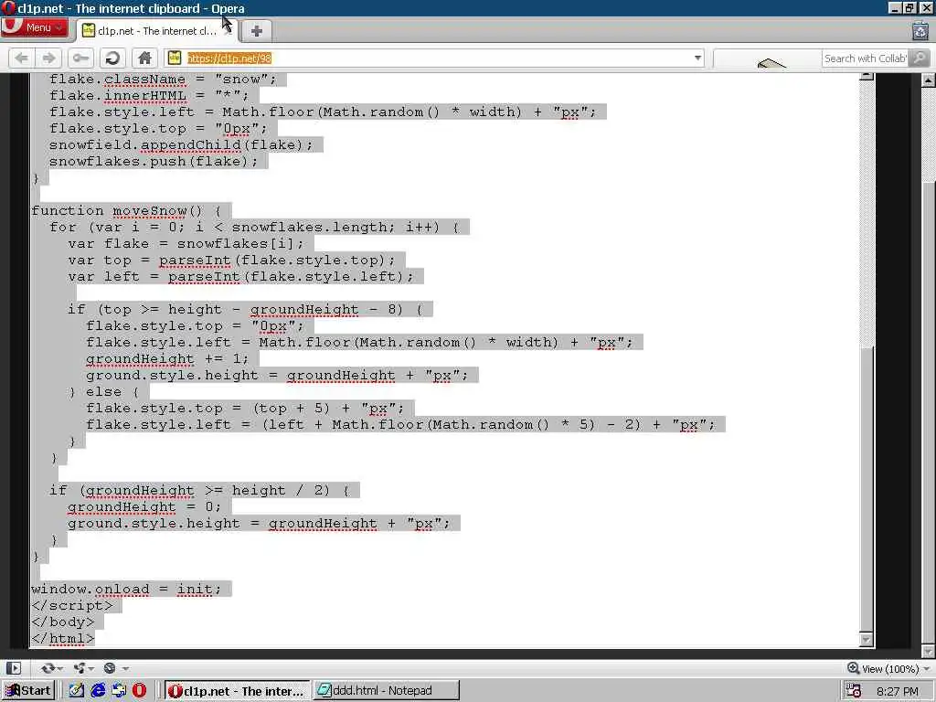This screenshot has height=702, width=936.
Task: Click the Opera logo in title bar
Action: (8, 7)
